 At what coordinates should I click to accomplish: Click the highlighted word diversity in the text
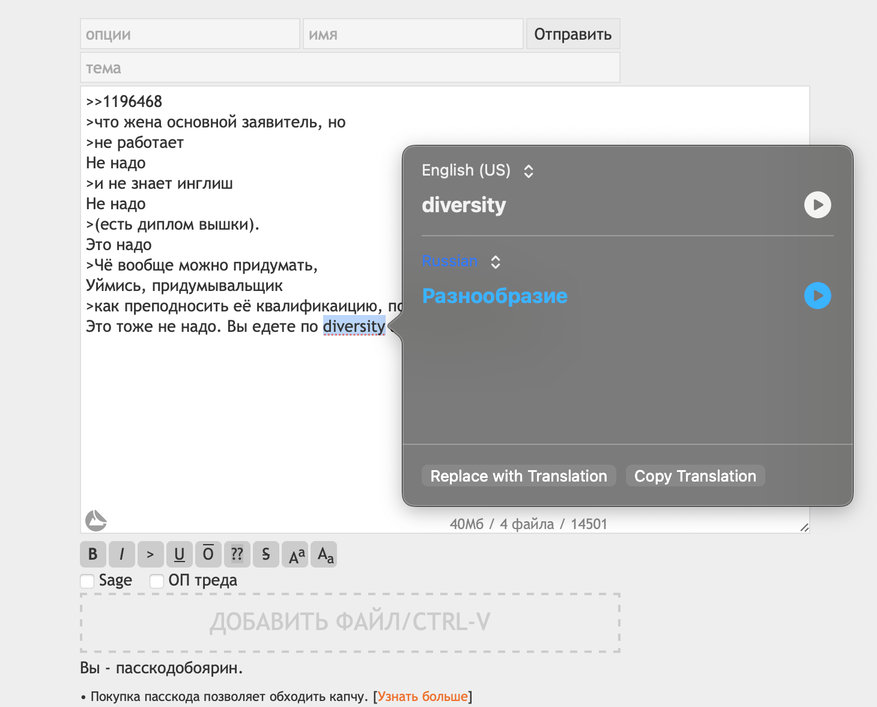354,326
